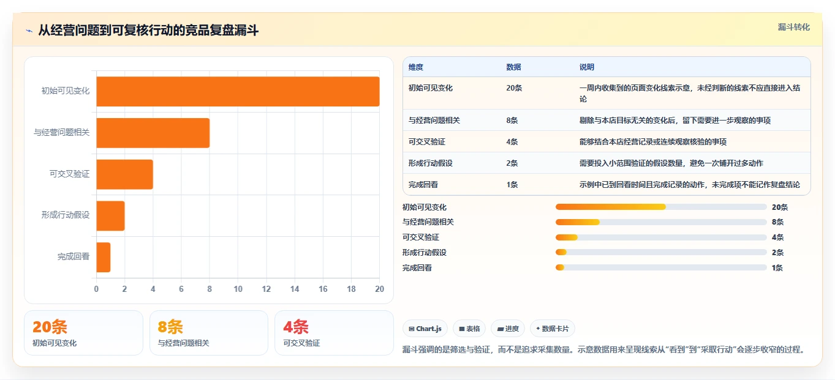Click the description starting 示例中已到回看时间

point(690,185)
